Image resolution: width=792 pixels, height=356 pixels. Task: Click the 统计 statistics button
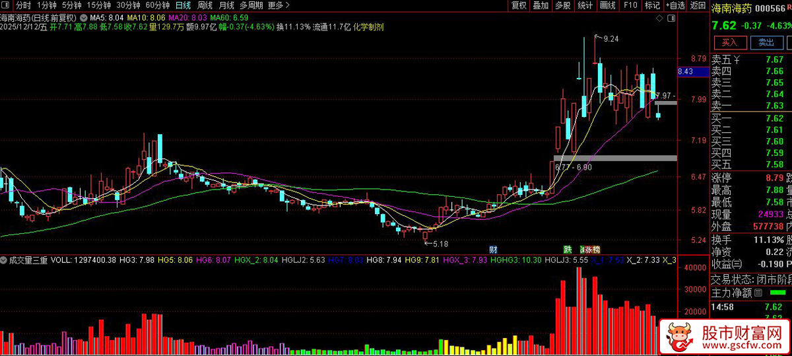pyautogui.click(x=584, y=5)
